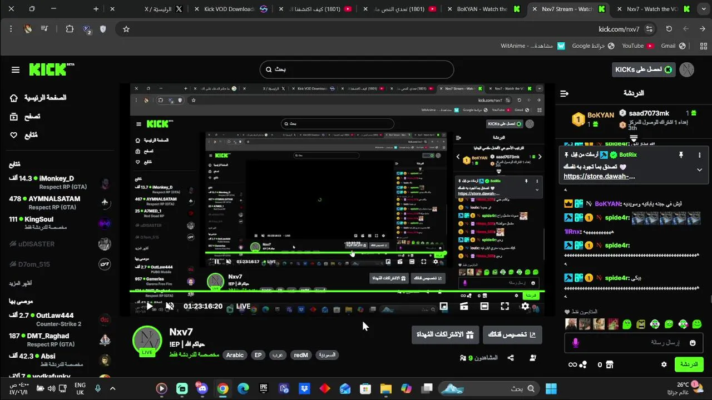The height and width of the screenshot is (400, 712).
Task: Open Home page in sidebar
Action: (x=38, y=98)
